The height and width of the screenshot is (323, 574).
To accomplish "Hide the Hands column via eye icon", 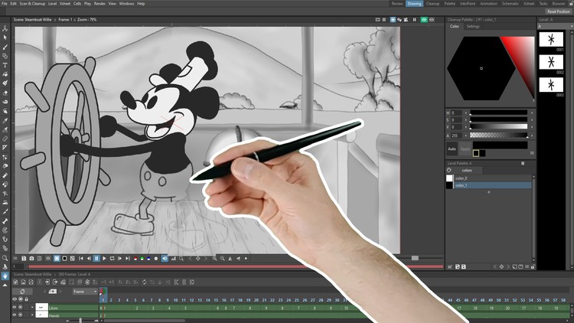I will (x=15, y=315).
